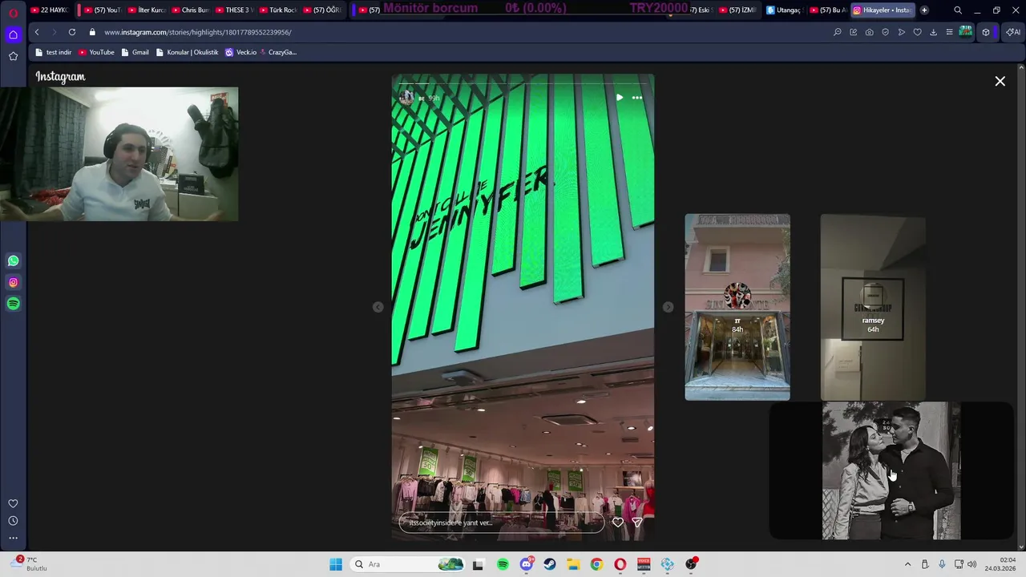Open Spotify in the Opera sidebar
Screen dimensions: 1026x577
[14, 304]
